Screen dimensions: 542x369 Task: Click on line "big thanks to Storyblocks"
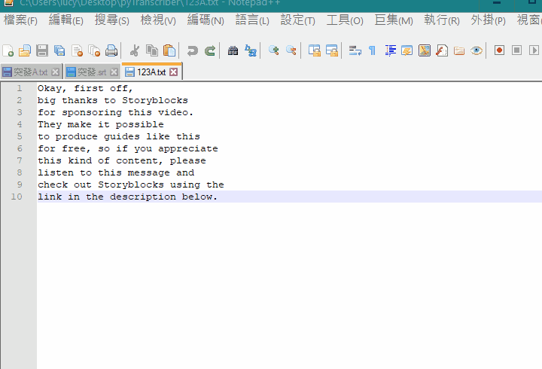113,101
